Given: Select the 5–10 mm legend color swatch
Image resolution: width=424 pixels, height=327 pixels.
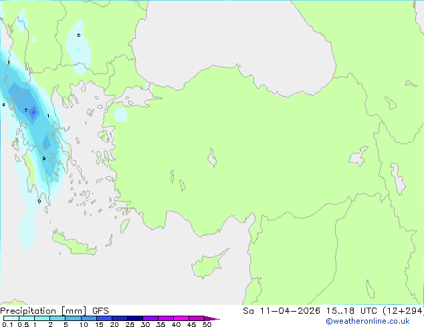Looking at the screenshot, I should (x=74, y=318).
